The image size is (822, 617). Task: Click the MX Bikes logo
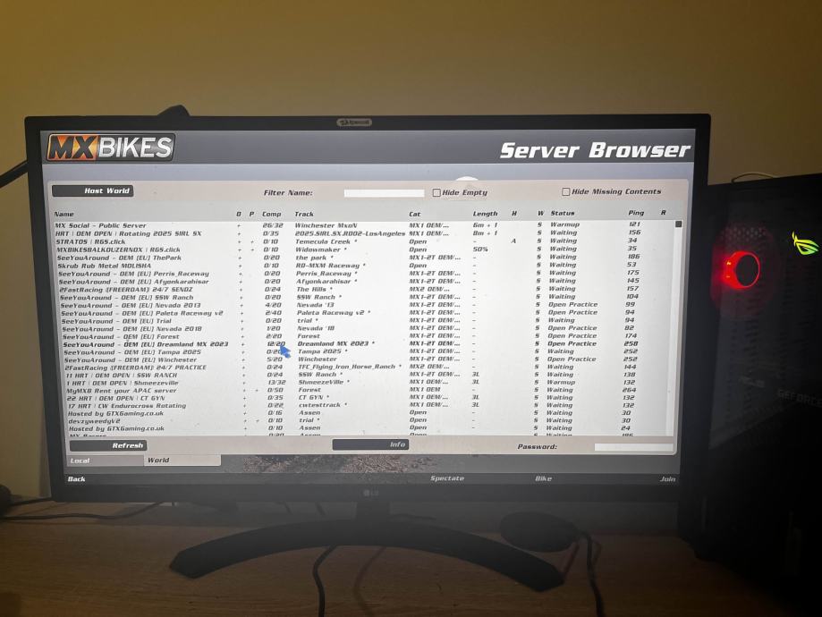111,148
